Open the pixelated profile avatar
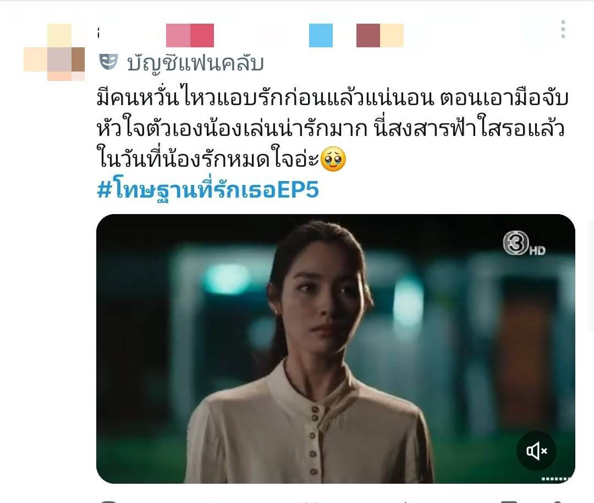Image resolution: width=594 pixels, height=503 pixels. (x=54, y=52)
